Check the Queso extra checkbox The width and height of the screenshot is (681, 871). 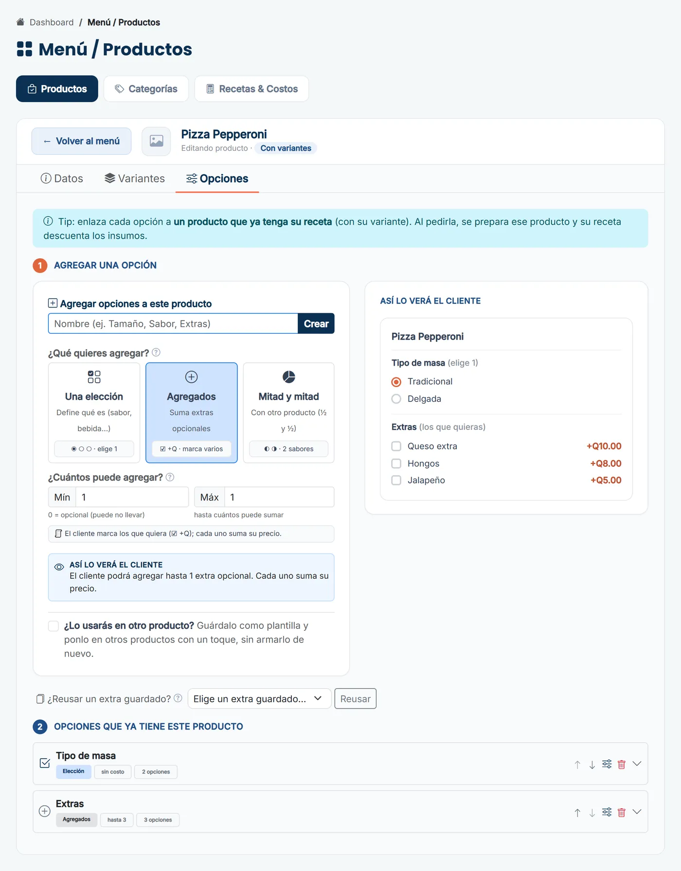click(396, 446)
